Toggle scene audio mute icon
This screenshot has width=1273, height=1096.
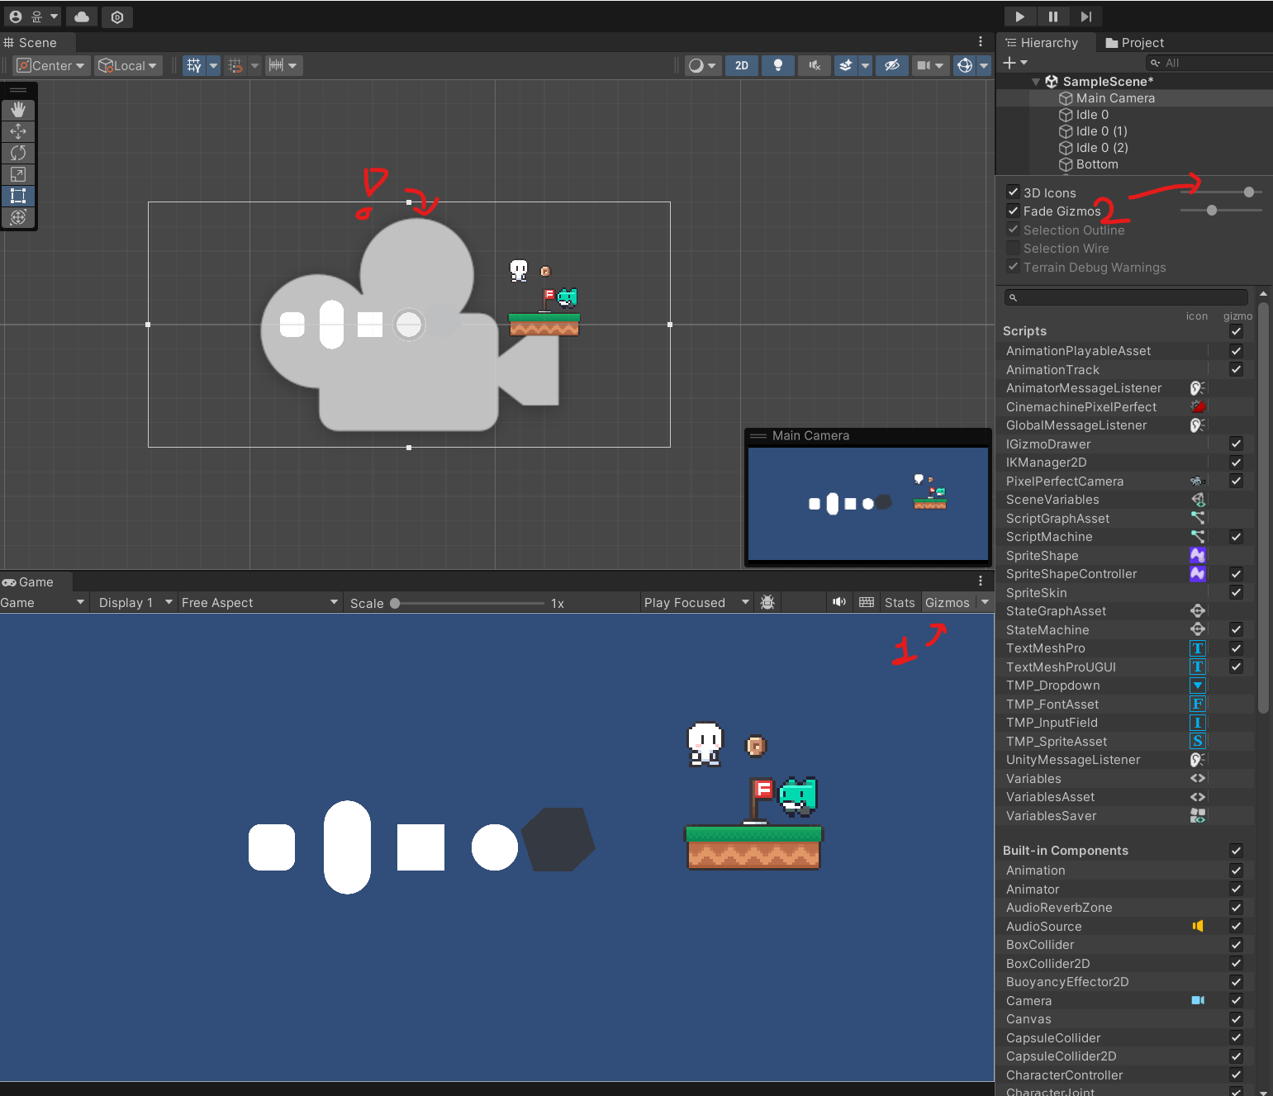click(815, 65)
